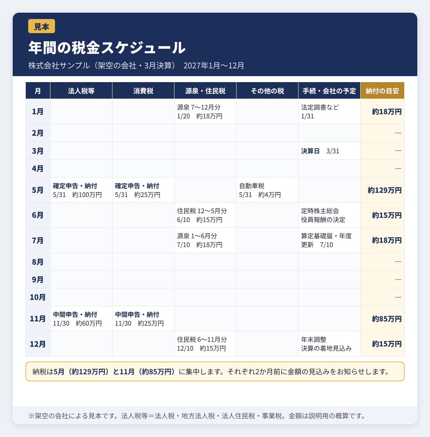Click 算定基礎届・年度更新 7/10 cell
430x437 pixels.
pyautogui.click(x=329, y=240)
